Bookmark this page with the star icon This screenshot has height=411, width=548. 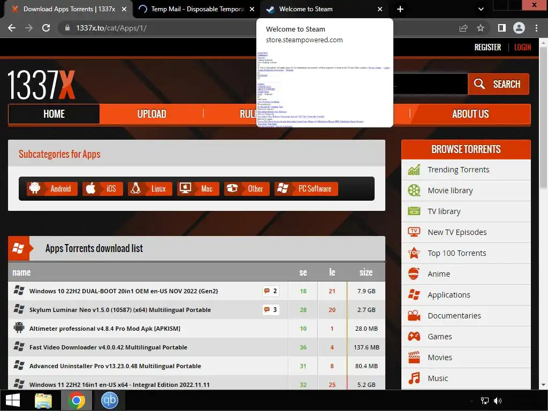point(481,28)
